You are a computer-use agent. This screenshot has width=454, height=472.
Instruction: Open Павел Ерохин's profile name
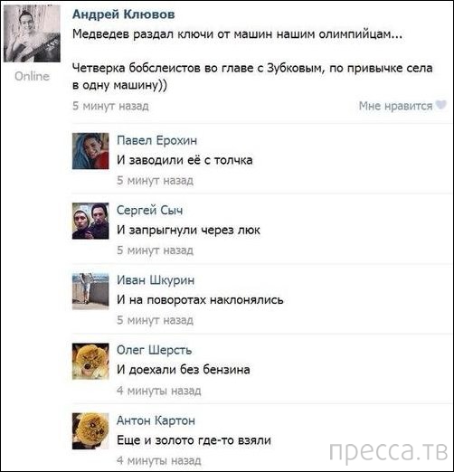pos(156,140)
